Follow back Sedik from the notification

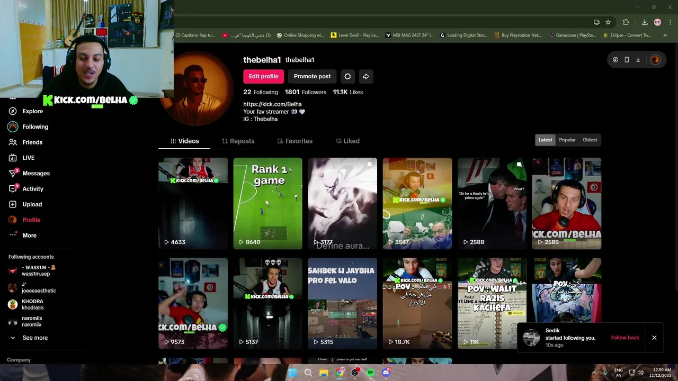(x=625, y=338)
